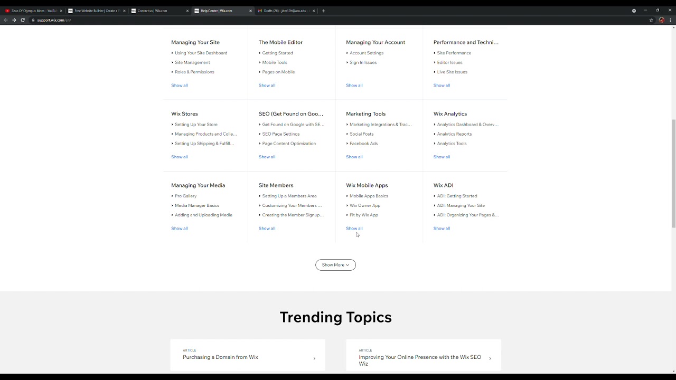Show all under Wix Analytics
The height and width of the screenshot is (380, 676).
pos(442,157)
